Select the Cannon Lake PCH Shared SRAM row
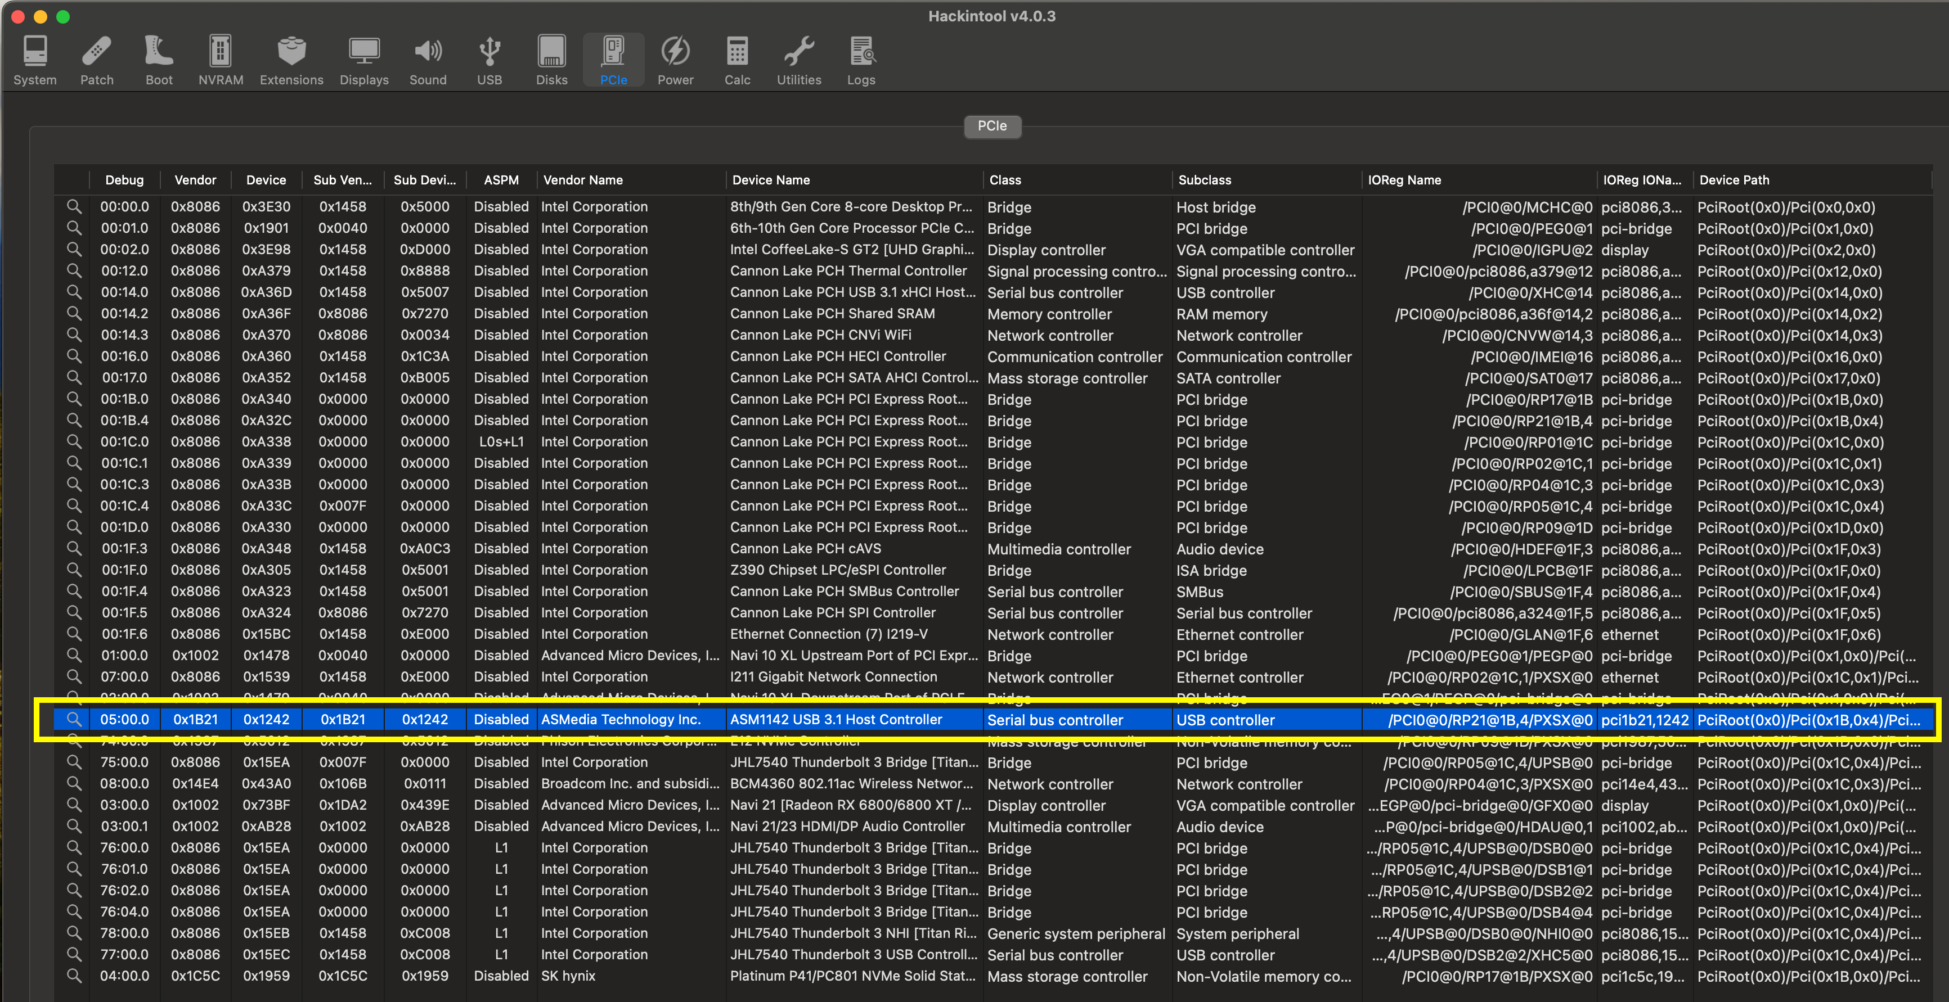 click(x=993, y=313)
